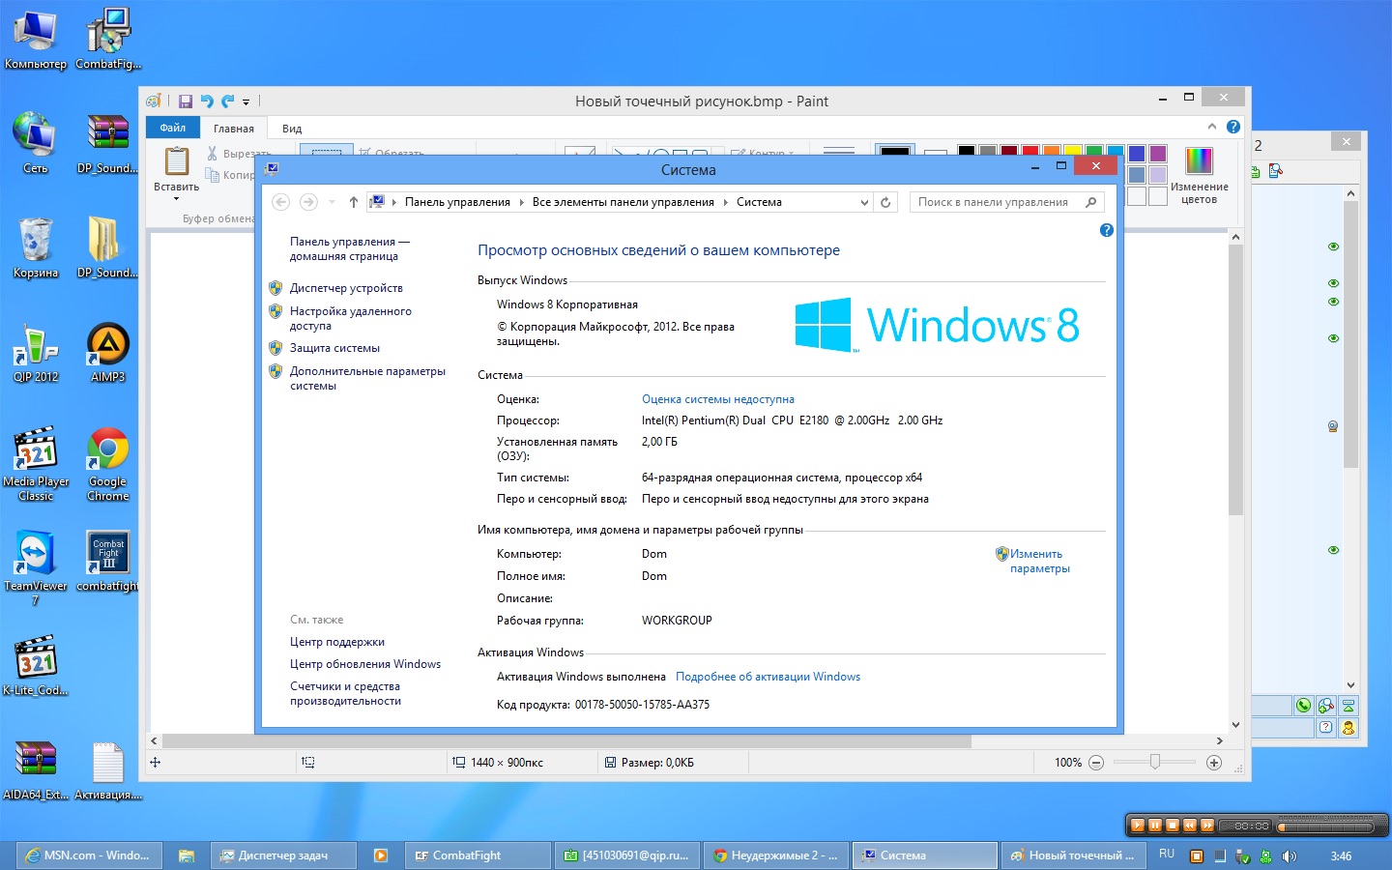1392x870 pixels.
Task: Open Диспетчер устройств link
Action: (x=346, y=288)
